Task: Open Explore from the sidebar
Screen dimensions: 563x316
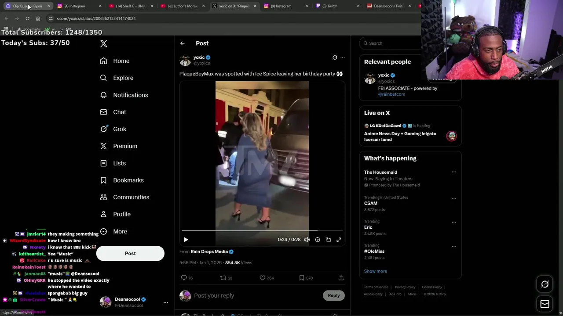Action: click(x=117, y=78)
